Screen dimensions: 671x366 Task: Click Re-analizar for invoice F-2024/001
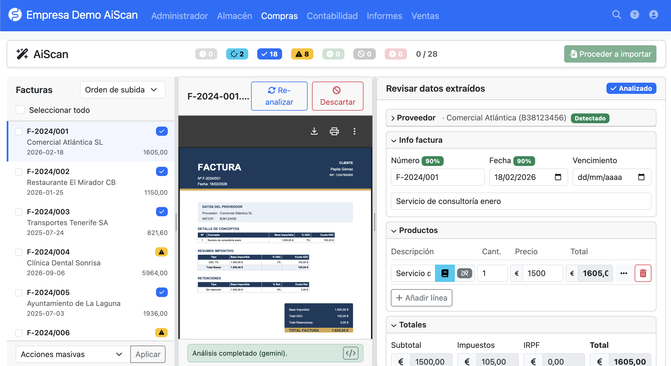279,96
